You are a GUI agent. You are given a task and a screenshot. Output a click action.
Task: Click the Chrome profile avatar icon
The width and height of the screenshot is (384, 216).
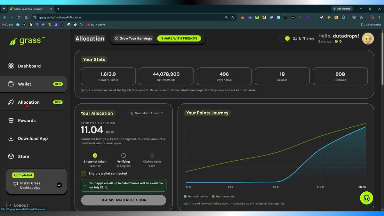point(372,17)
